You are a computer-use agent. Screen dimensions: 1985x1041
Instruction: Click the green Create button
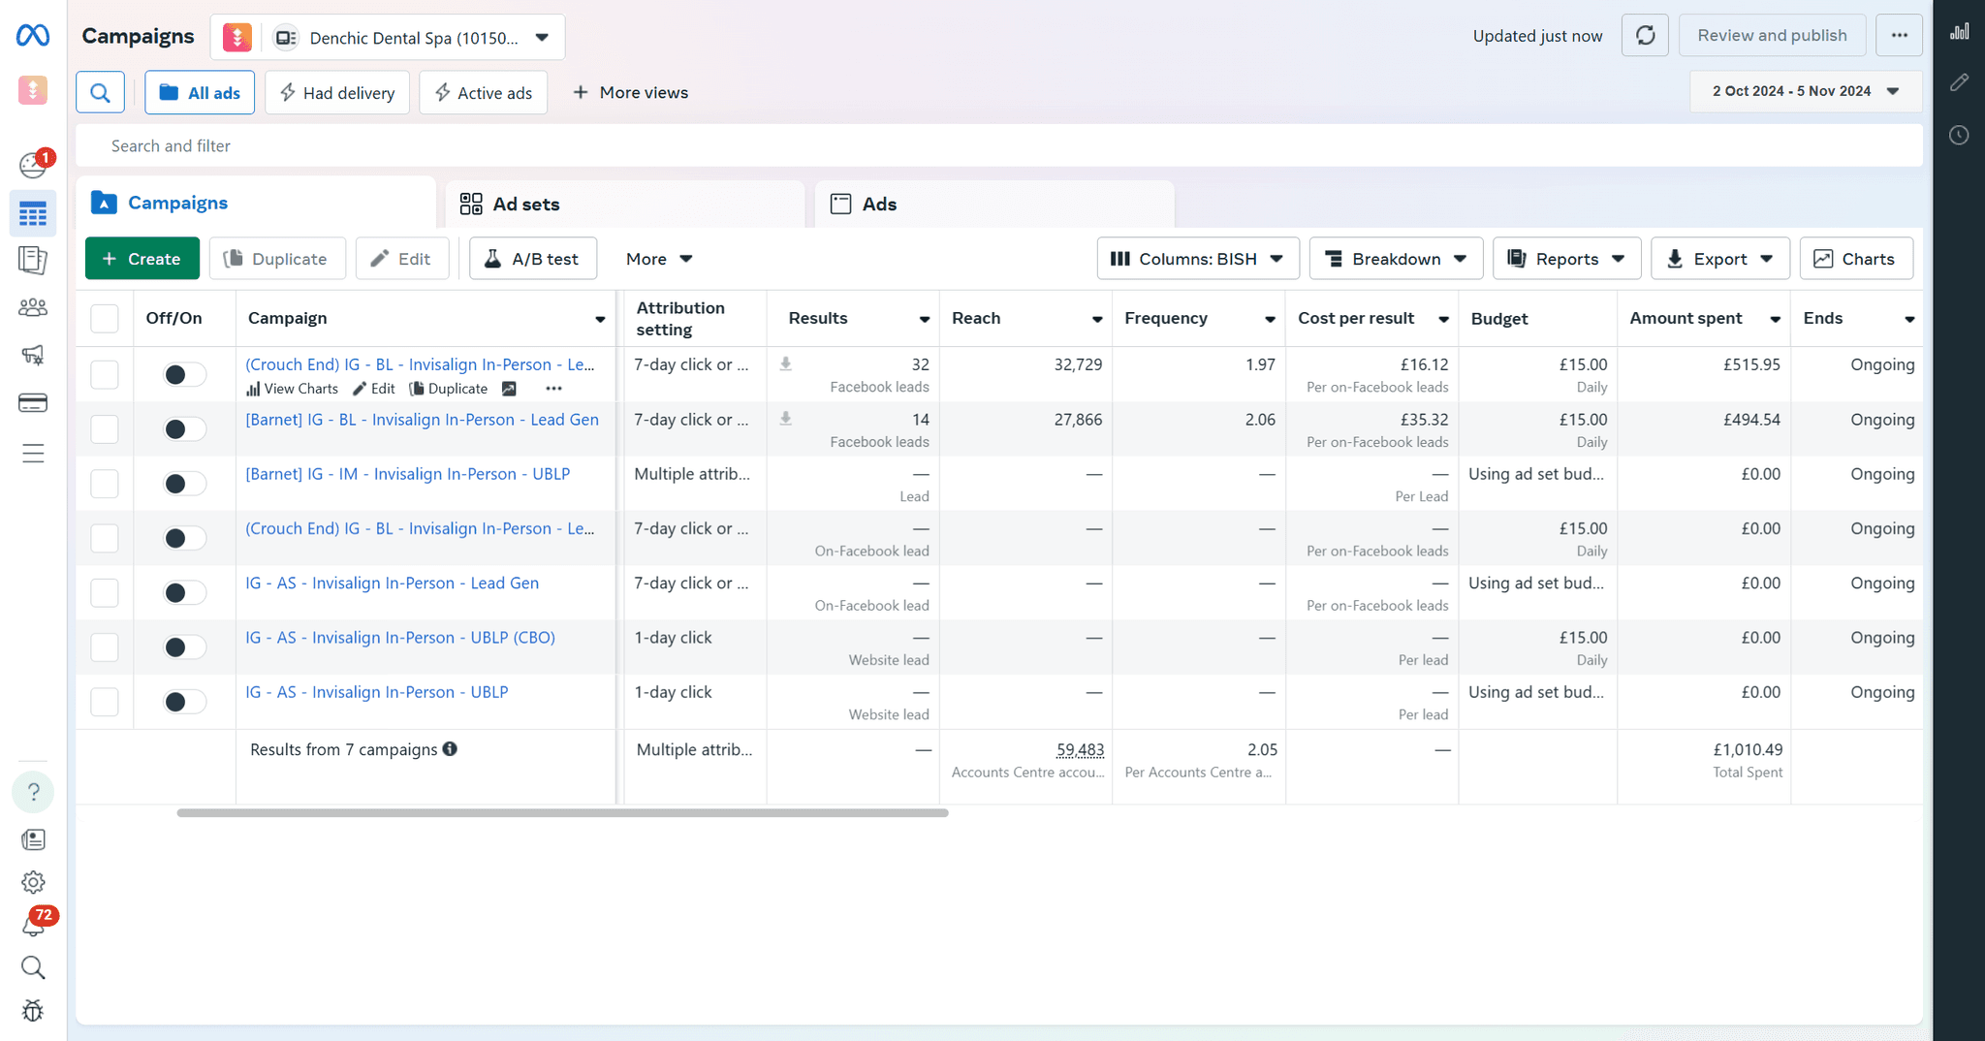tap(142, 259)
